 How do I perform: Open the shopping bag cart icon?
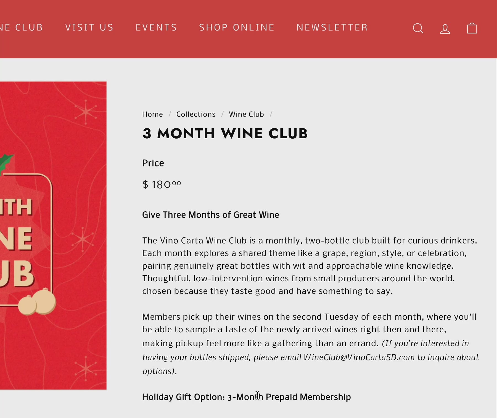pyautogui.click(x=472, y=28)
